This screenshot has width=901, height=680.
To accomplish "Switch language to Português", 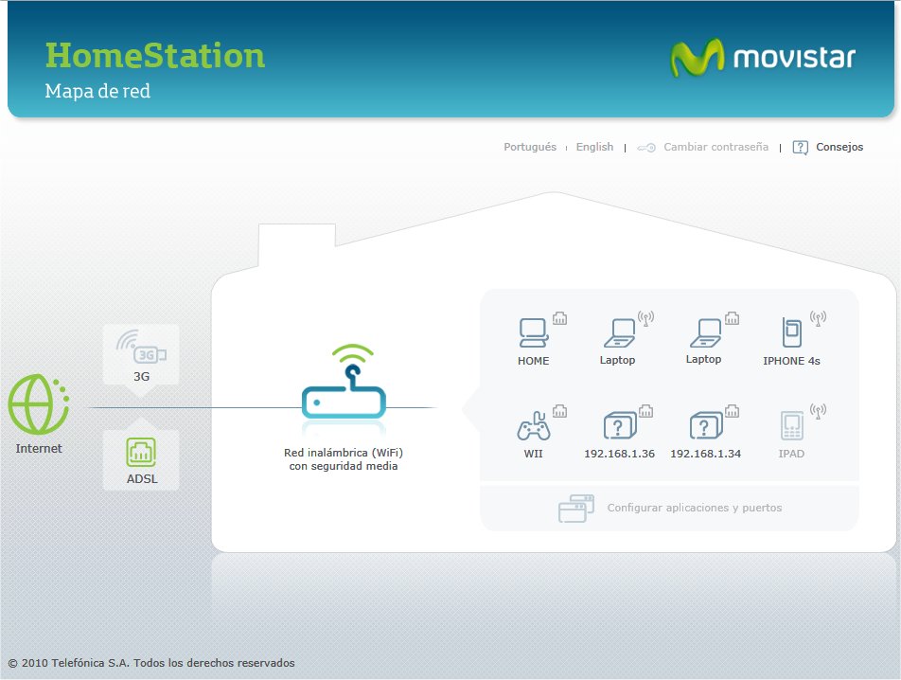I will pos(530,147).
